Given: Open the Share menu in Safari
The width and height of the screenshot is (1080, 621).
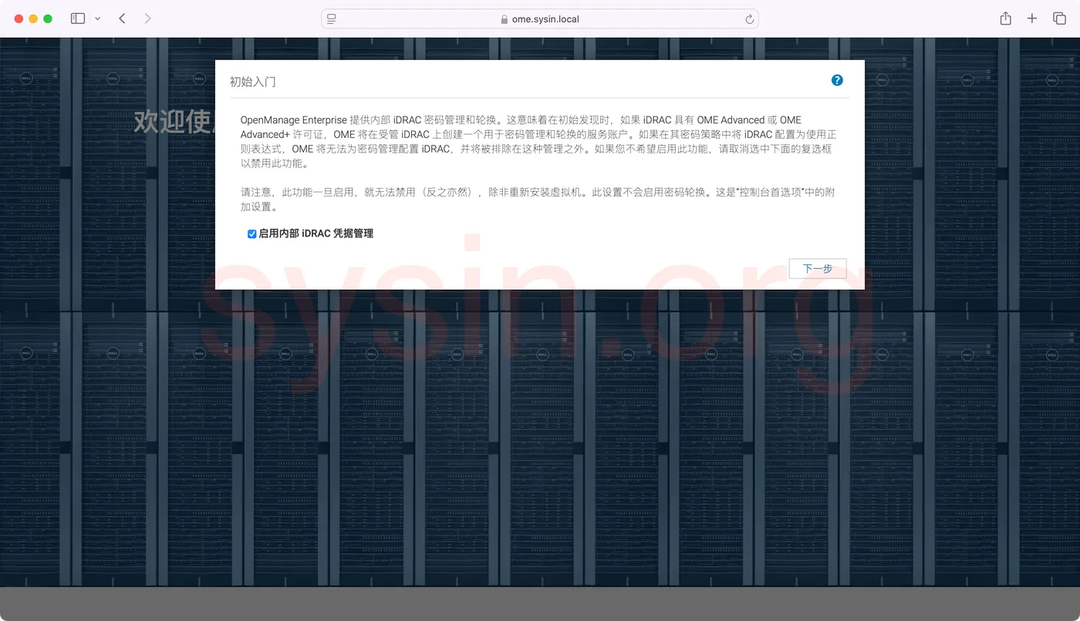Looking at the screenshot, I should pos(1005,18).
